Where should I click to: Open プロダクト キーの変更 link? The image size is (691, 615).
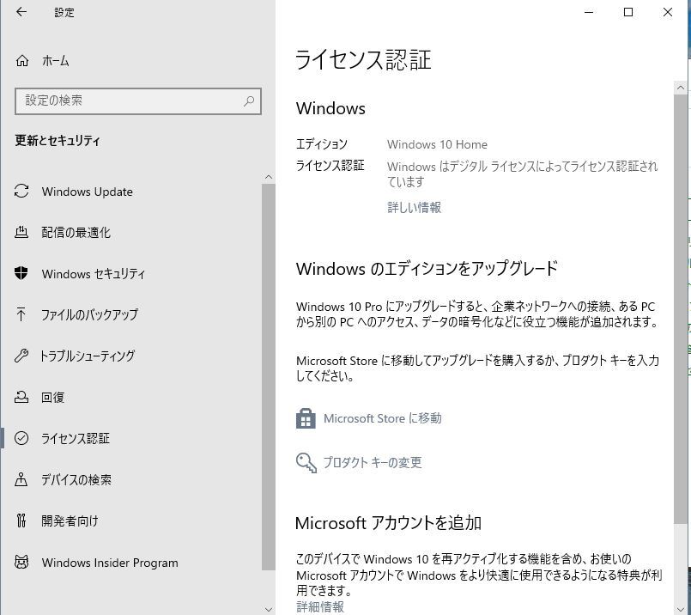pos(373,462)
